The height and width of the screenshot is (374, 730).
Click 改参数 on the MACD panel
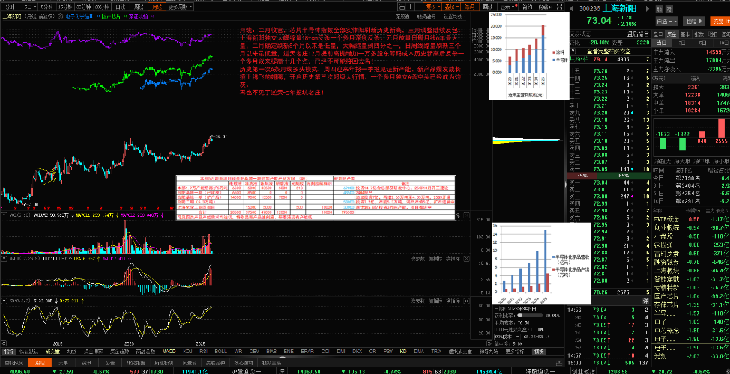point(417,258)
